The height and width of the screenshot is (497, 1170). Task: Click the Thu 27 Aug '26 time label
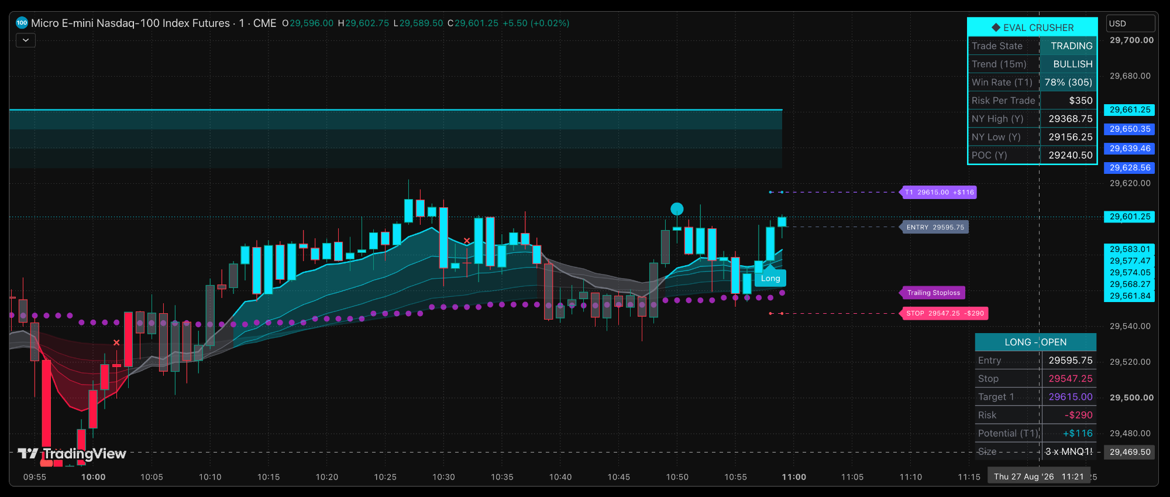(1038, 477)
